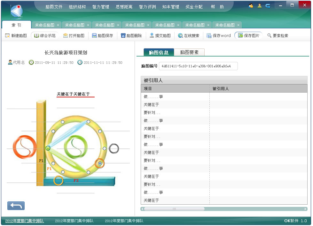The width and height of the screenshot is (313, 226).
Task: Open the 组织结构 menu
Action: [77, 7]
